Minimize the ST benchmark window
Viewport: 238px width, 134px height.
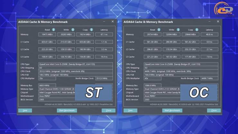point(104,22)
